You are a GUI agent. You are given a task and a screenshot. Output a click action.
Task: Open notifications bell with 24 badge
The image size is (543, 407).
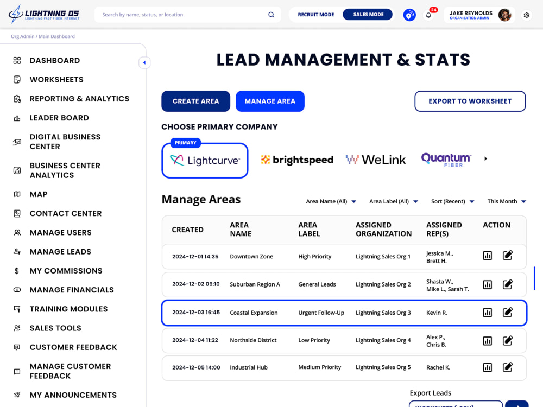click(x=429, y=15)
